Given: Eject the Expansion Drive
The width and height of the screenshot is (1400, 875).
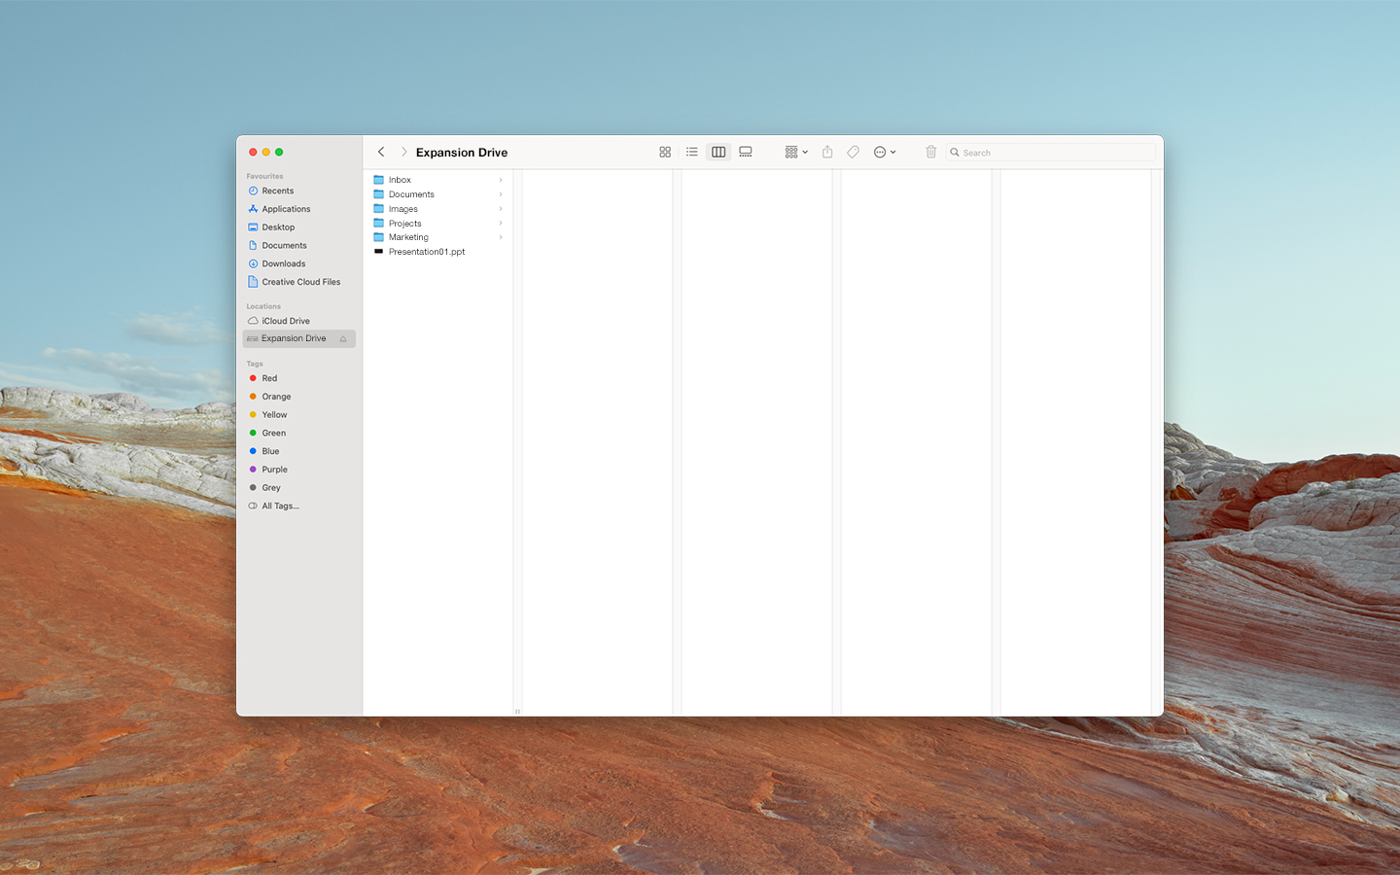Looking at the screenshot, I should 343,339.
